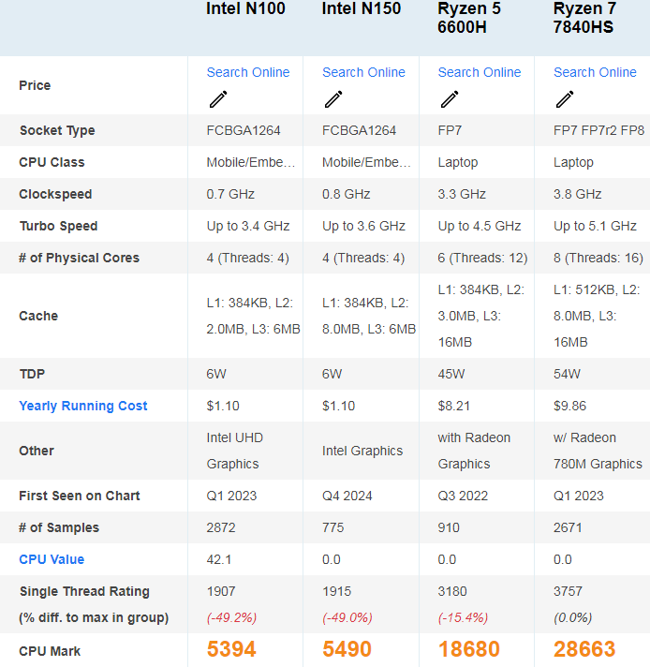The height and width of the screenshot is (667, 650).
Task: Click the Intel N100 column header
Action: click(x=245, y=9)
